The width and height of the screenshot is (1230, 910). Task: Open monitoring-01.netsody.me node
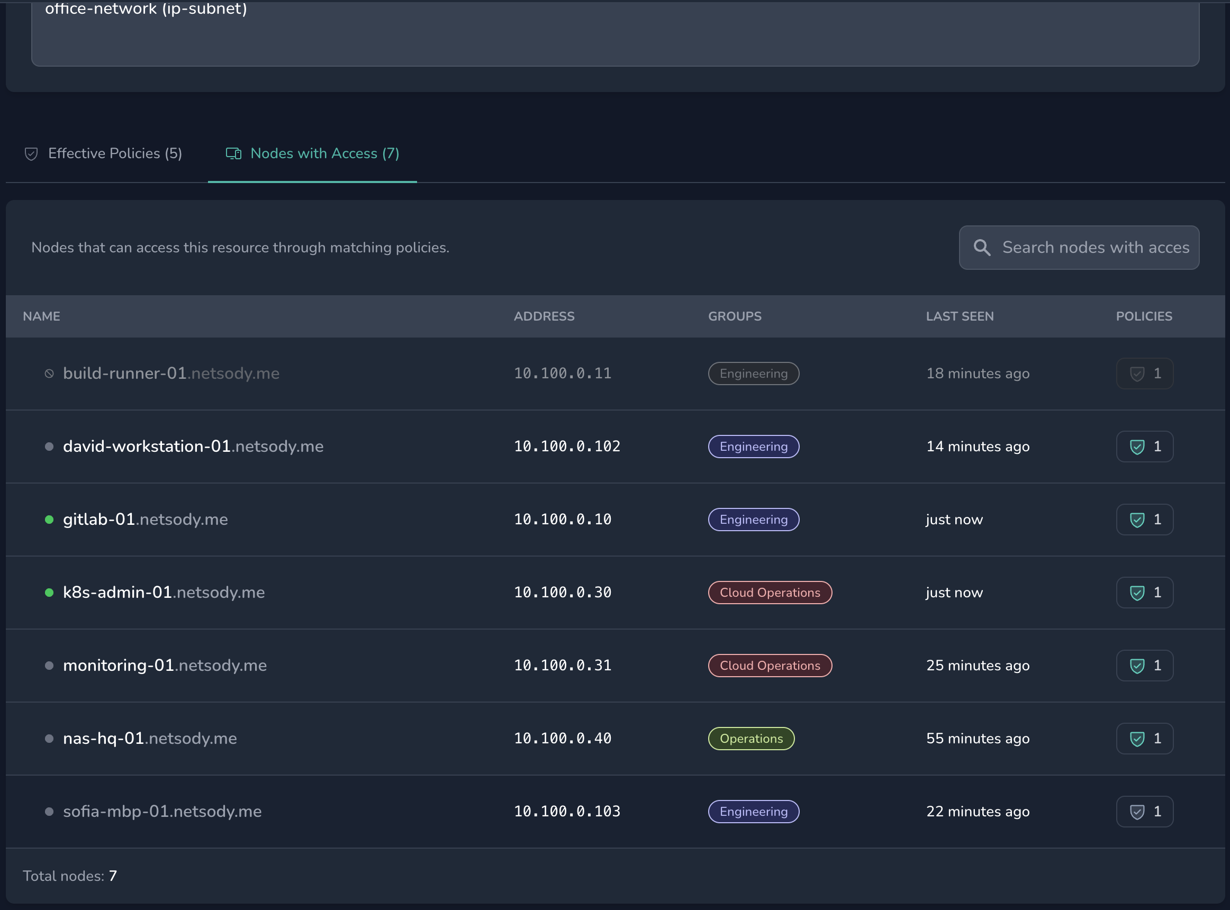165,666
